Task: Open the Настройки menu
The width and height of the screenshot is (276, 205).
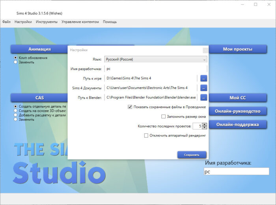Action: tap(23, 22)
